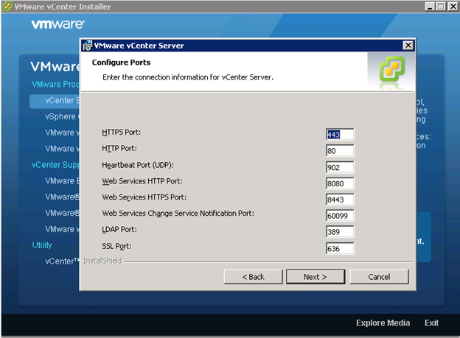
Task: Click the Web Services HTTP Port field 8080
Action: point(340,183)
